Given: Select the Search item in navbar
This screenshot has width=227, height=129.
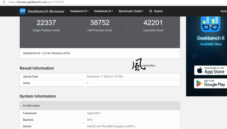Looking at the screenshot, I should [156, 11].
